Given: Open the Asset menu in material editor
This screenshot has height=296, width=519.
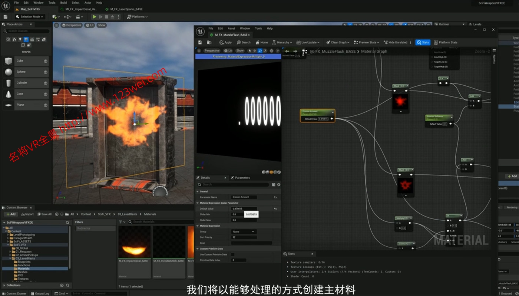Looking at the screenshot, I should 231,28.
